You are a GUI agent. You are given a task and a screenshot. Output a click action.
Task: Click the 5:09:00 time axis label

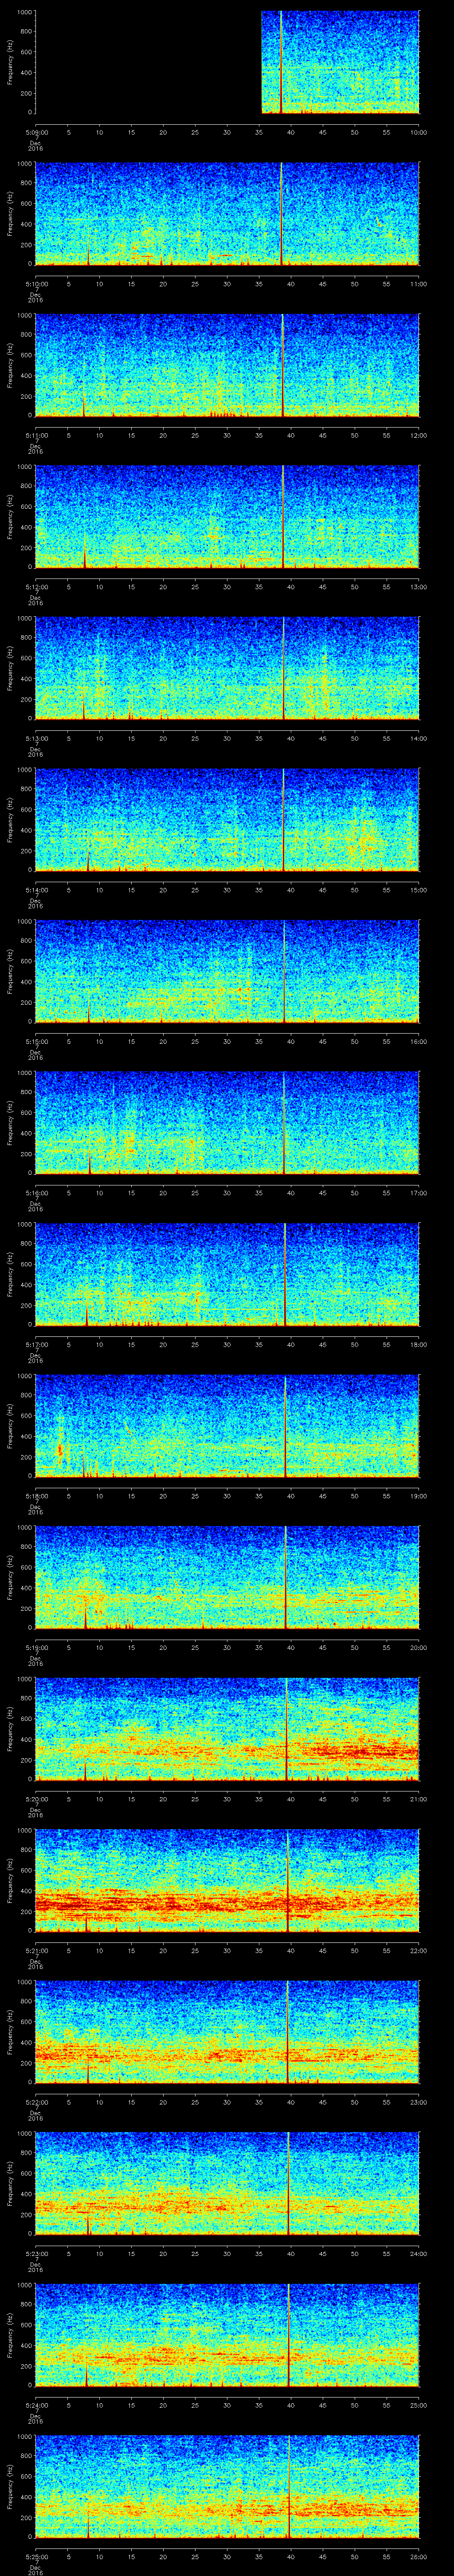pos(37,132)
